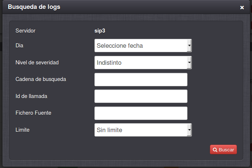The height and width of the screenshot is (168, 252).
Task: Click the Busqueda de logs title text
Action: tap(34, 7)
